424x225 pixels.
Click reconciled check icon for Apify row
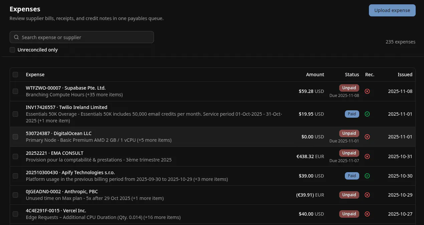click(x=367, y=176)
